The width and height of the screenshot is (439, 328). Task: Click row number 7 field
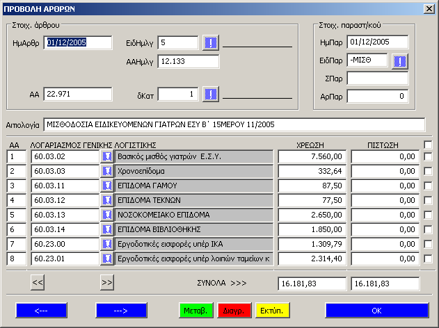coord(17,244)
